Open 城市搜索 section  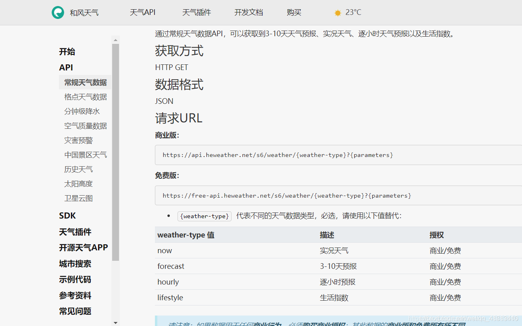(75, 264)
